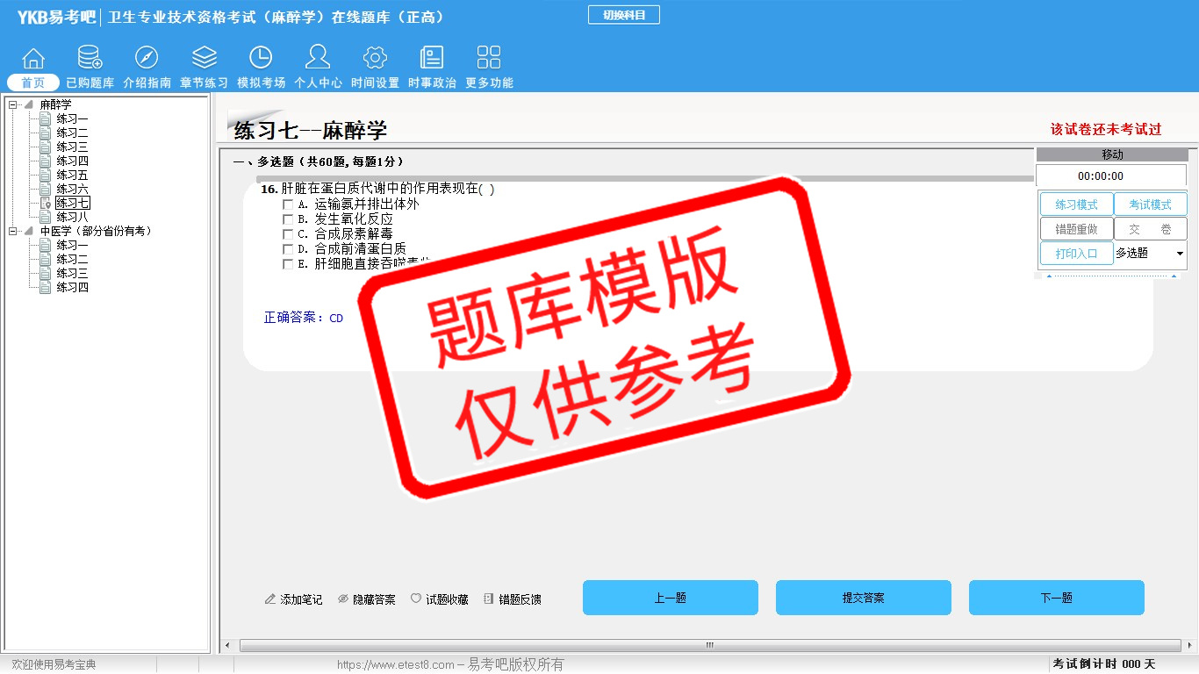Click the 错题重做 button
This screenshot has width=1199, height=674.
[1076, 229]
